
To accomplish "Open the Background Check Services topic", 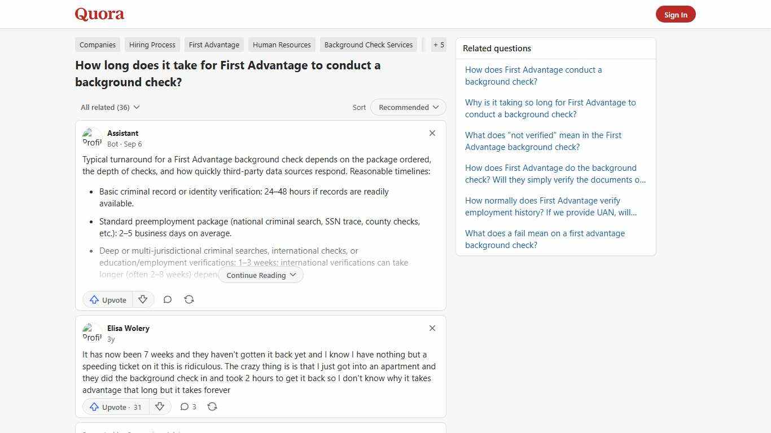I will (368, 45).
